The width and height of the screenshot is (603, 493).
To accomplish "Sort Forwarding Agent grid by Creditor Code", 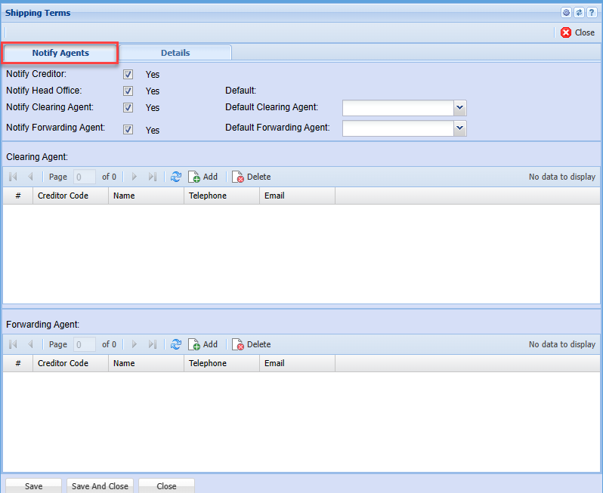I will click(71, 363).
